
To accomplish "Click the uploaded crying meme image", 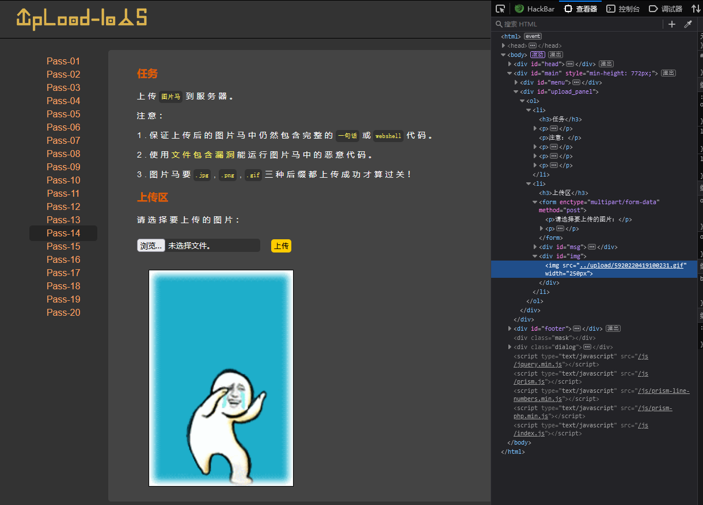I will click(x=221, y=378).
